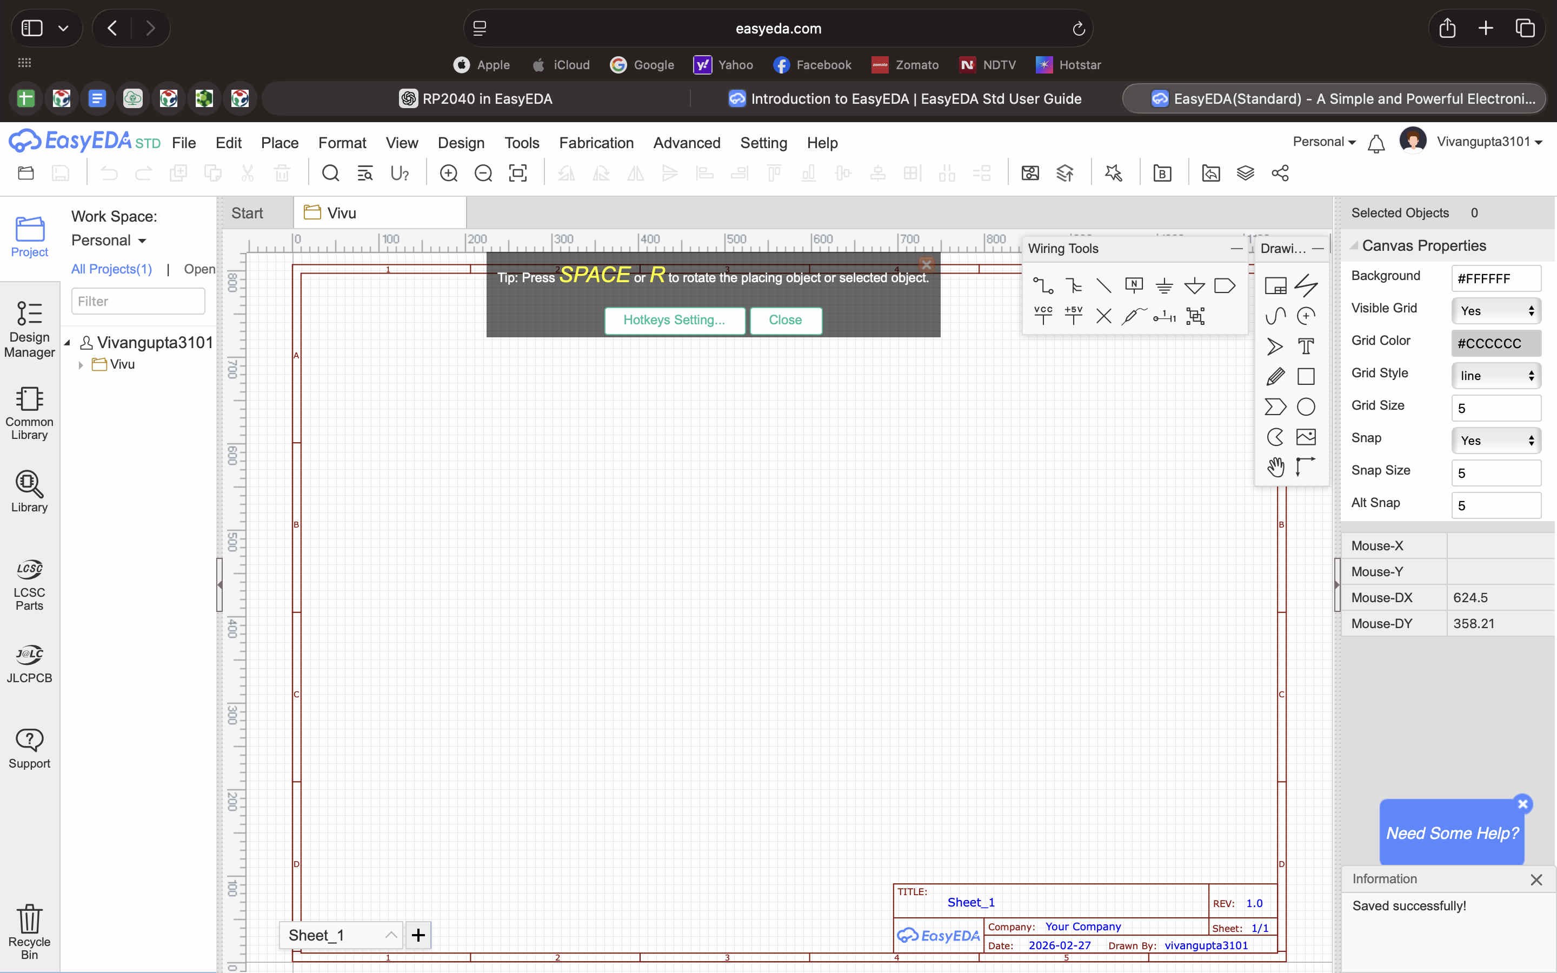
Task: Select the Text tool in Drawing Tools
Action: tap(1306, 346)
